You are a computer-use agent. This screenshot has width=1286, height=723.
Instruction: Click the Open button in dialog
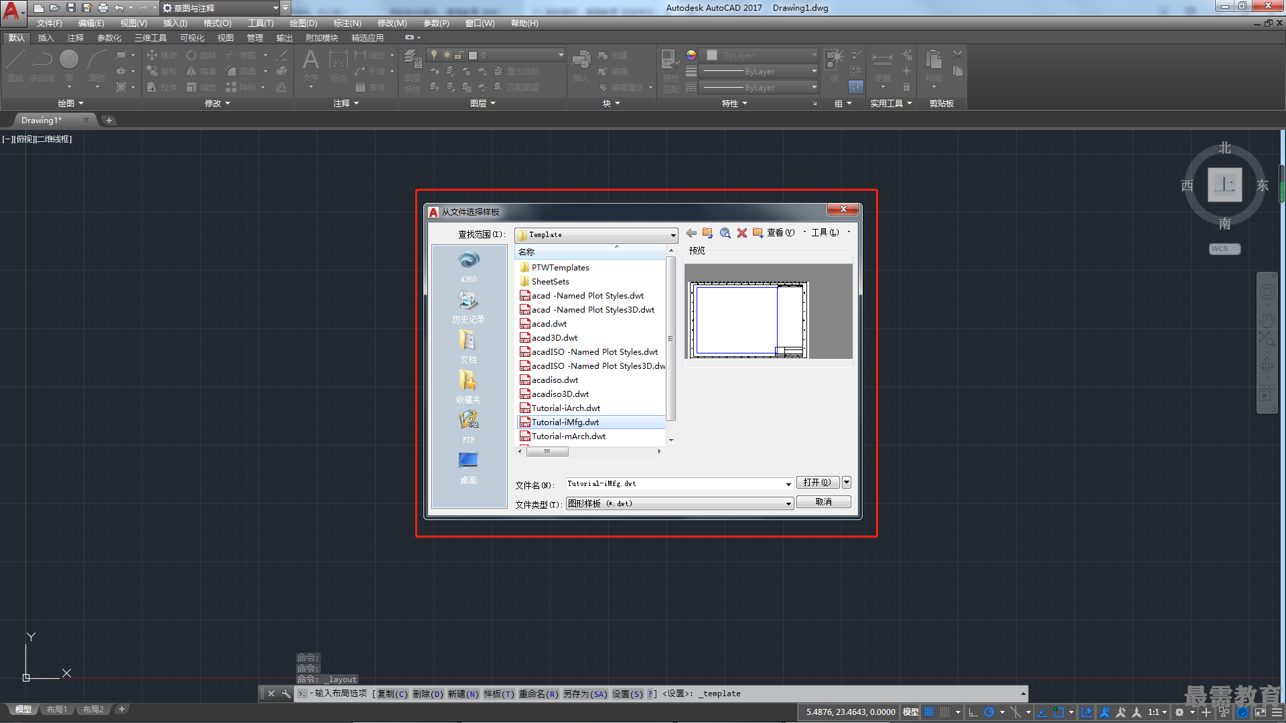tap(818, 482)
